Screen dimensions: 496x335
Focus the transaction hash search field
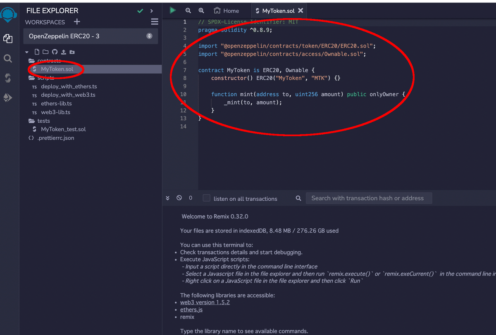[x=369, y=198]
